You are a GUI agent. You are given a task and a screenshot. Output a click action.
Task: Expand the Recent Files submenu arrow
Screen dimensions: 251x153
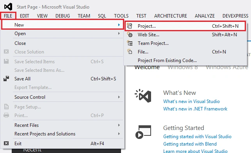click(x=119, y=125)
